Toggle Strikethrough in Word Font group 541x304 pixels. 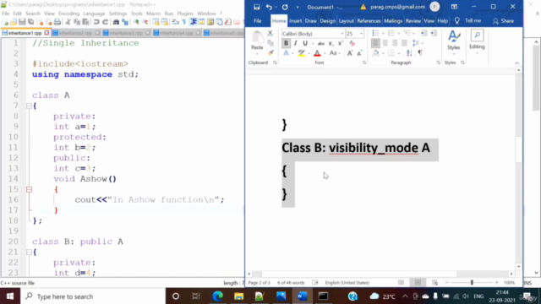321,43
